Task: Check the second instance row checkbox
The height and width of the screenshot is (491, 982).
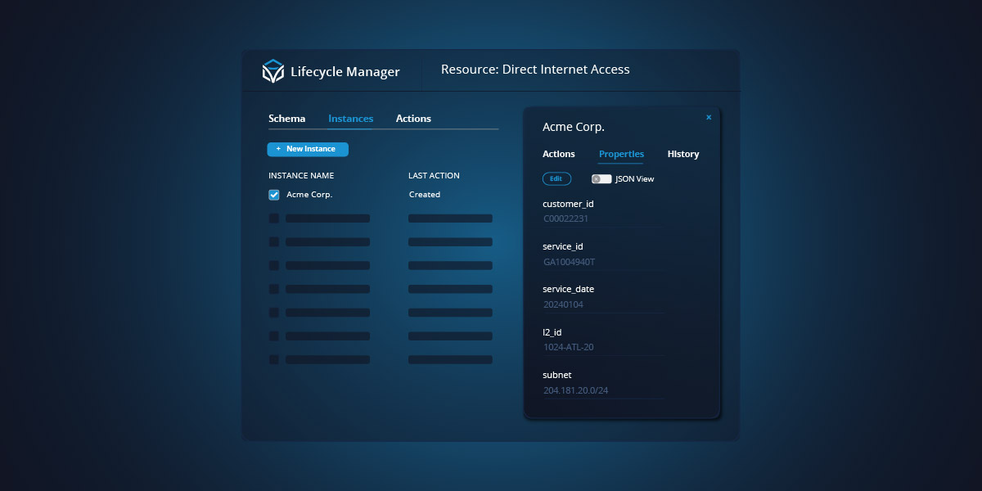Action: pyautogui.click(x=273, y=218)
